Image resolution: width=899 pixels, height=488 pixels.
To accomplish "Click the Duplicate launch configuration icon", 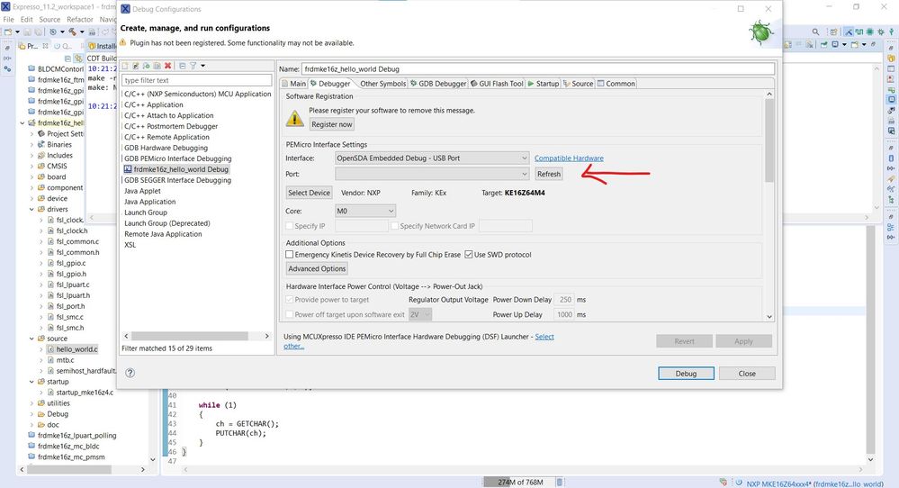I will pos(157,66).
